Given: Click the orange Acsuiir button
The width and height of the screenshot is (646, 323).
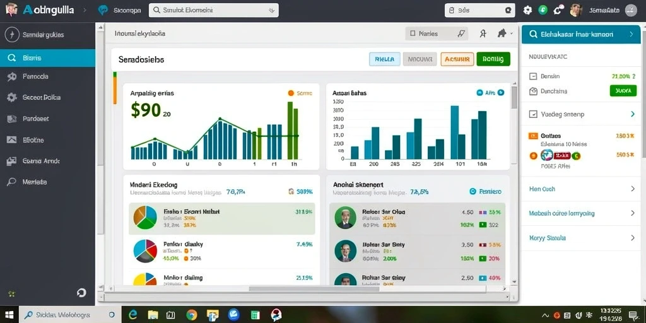Looking at the screenshot, I should (x=457, y=59).
